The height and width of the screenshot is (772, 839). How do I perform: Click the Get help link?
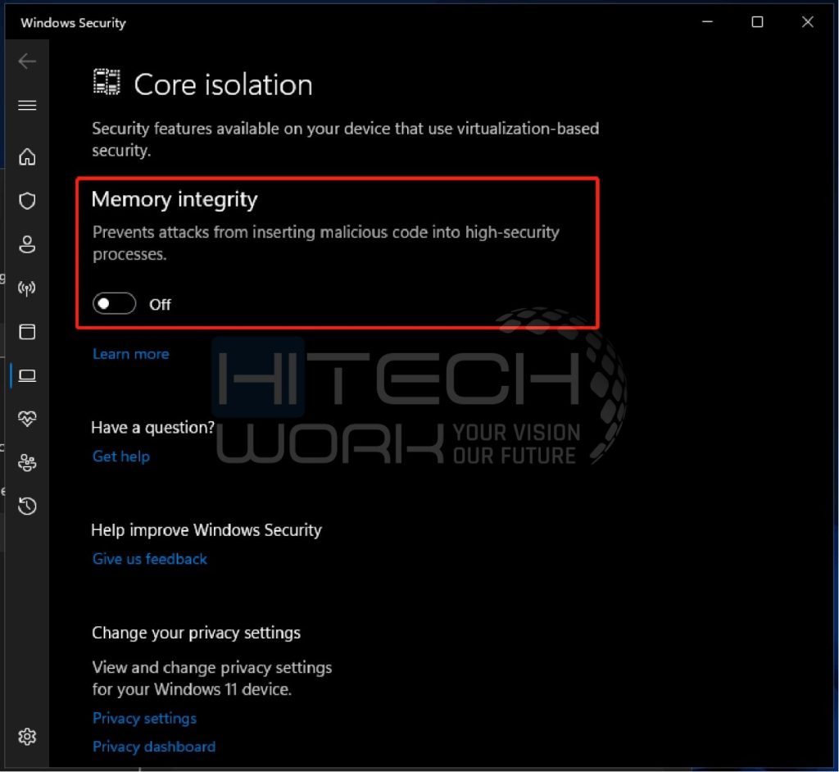121,456
